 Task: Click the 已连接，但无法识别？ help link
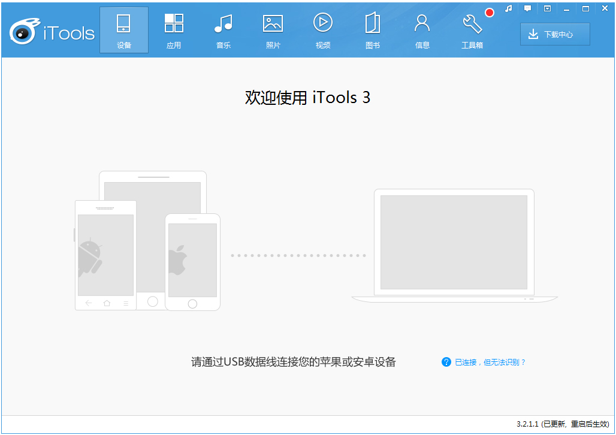(490, 362)
